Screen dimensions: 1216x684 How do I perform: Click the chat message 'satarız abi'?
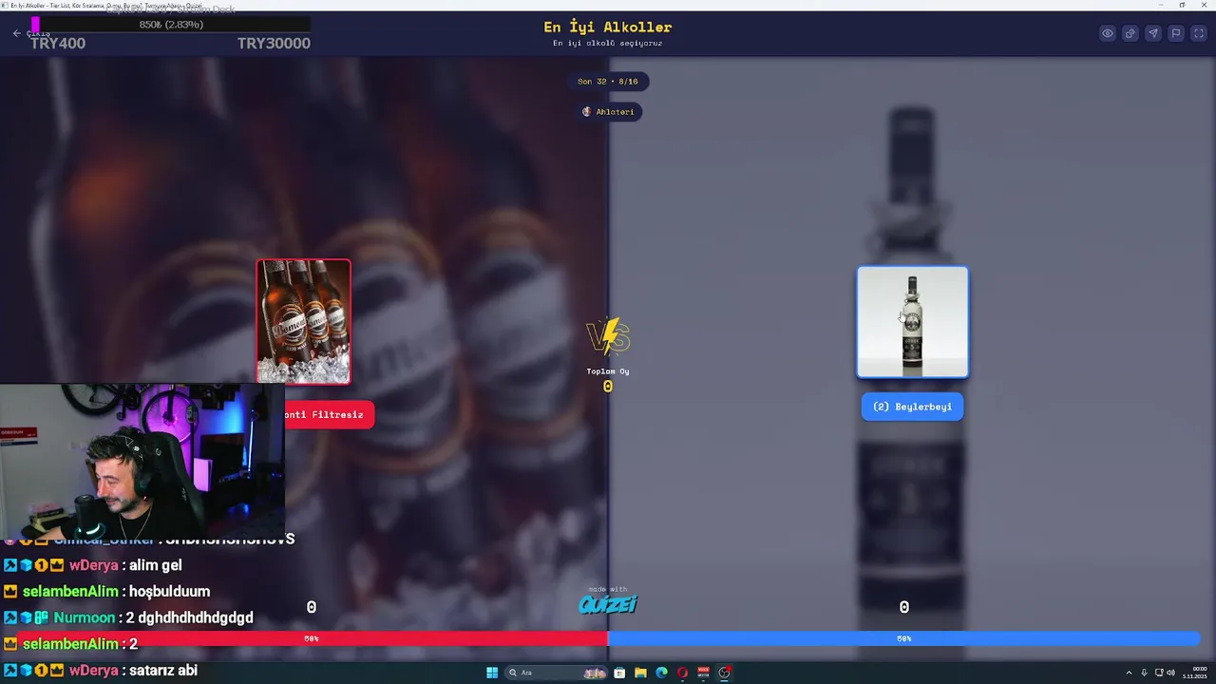[163, 671]
